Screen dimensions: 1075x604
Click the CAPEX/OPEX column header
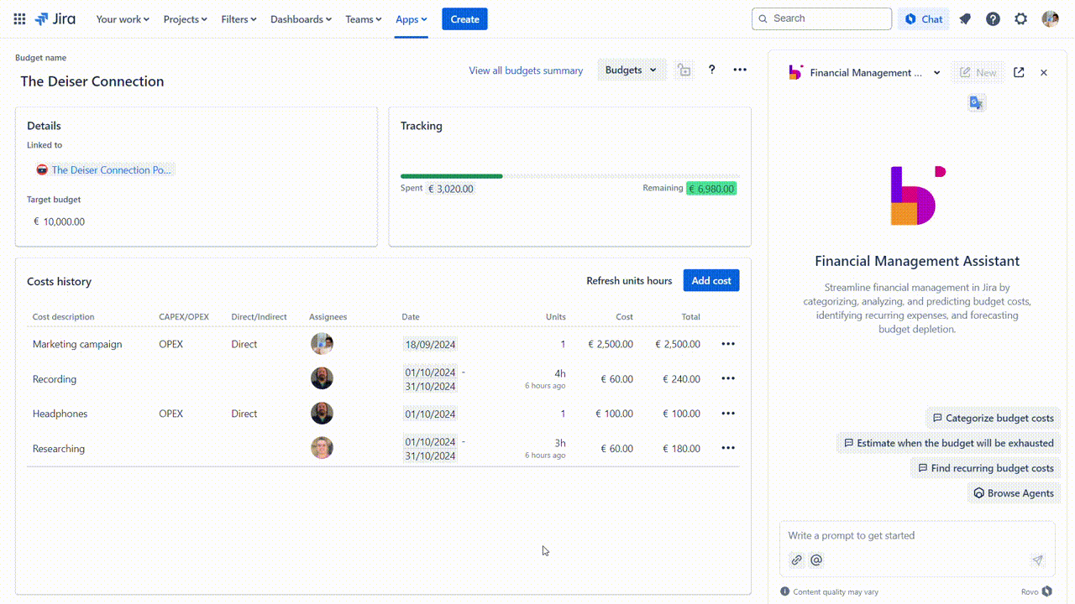click(184, 317)
